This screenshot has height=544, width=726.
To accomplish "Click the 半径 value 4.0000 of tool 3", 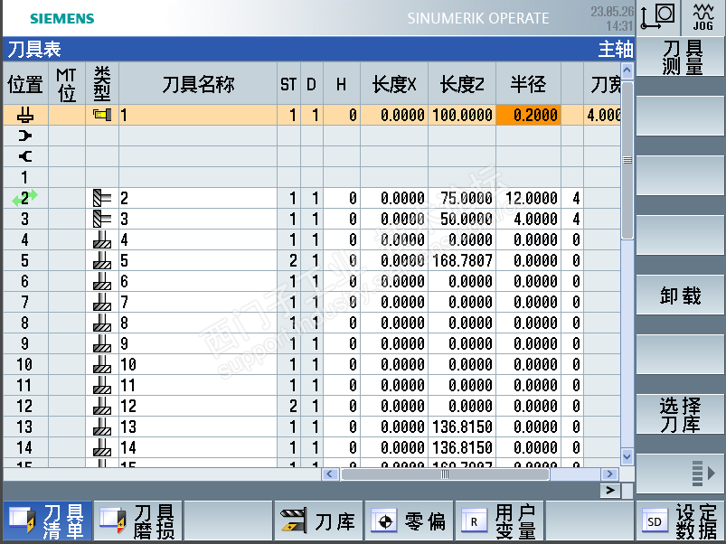I will coord(535,219).
